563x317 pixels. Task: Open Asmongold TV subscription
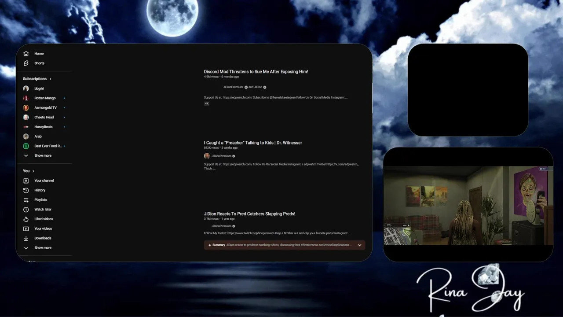coord(45,108)
